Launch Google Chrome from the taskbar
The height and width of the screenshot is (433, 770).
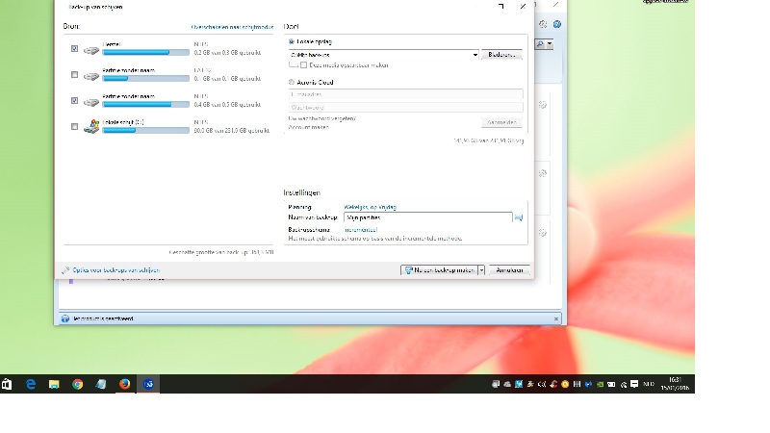point(78,384)
